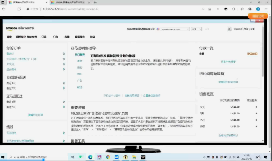Image resolution: width=272 pixels, height=161 pixels.
Task: Click the zoom magnifier icon in the address bar
Action: coord(202,9)
